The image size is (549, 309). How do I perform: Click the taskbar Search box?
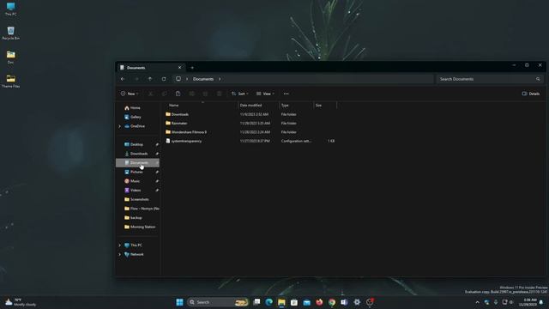(218, 302)
